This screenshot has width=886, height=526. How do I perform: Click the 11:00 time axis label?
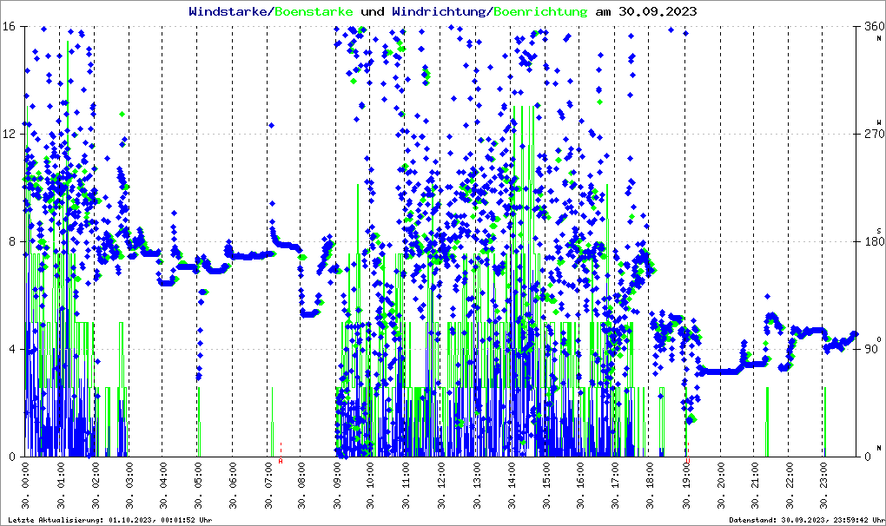(x=405, y=485)
